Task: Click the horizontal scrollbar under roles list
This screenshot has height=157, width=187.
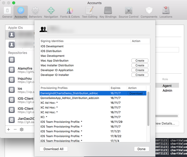Action: (167, 116)
